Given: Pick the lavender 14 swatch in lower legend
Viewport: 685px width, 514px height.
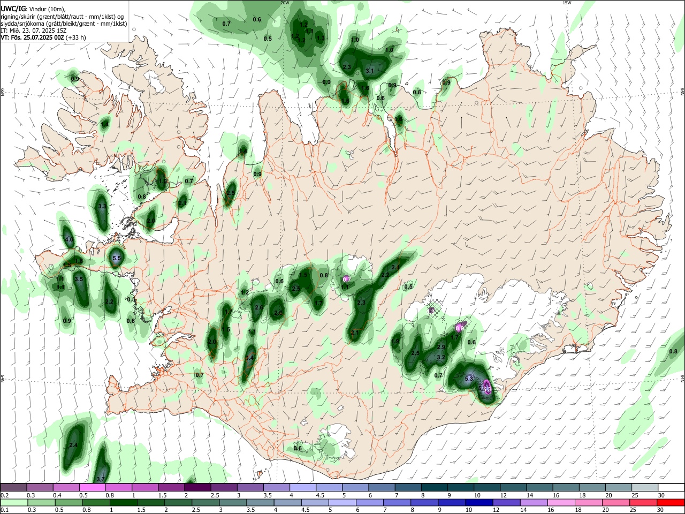Looking at the screenshot, I should 534,502.
